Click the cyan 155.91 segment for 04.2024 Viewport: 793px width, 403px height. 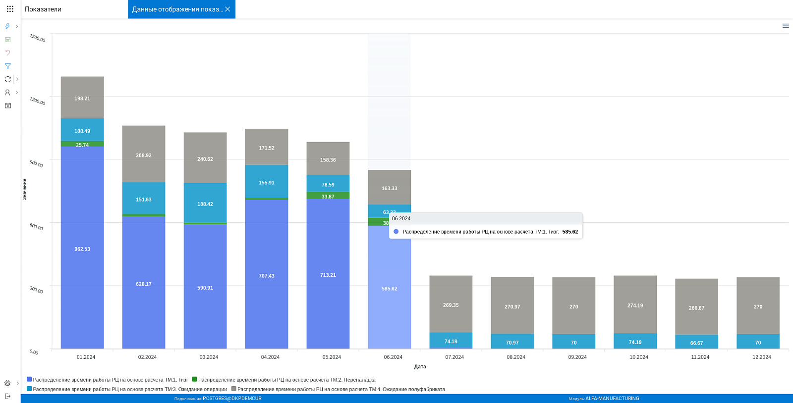click(267, 182)
